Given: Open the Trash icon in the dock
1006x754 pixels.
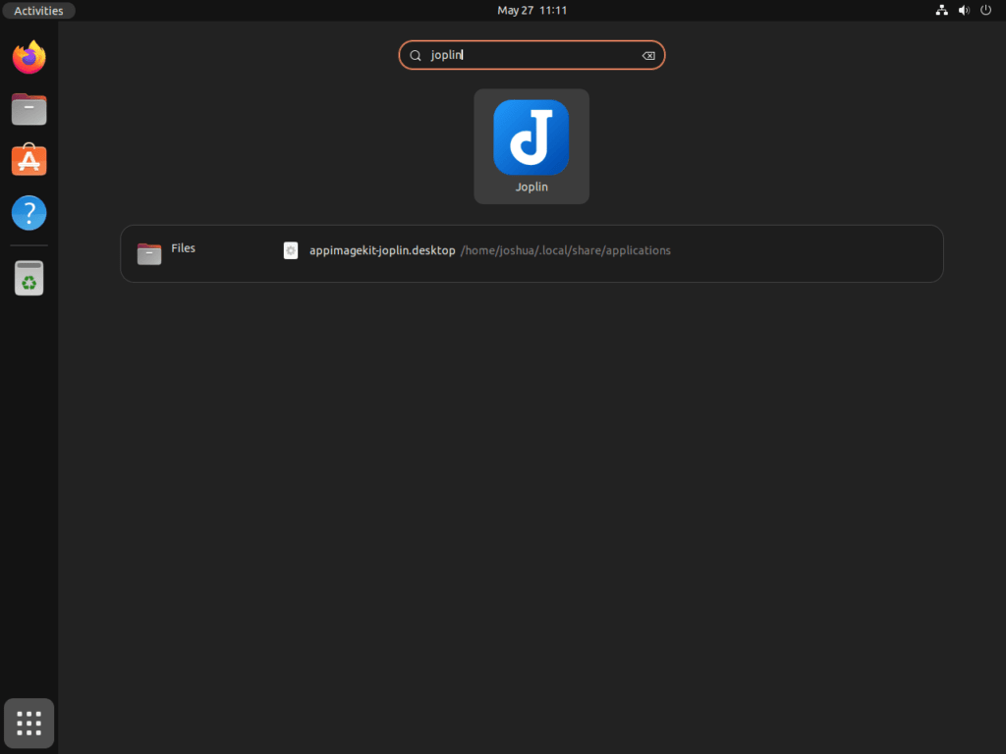Looking at the screenshot, I should (28, 278).
